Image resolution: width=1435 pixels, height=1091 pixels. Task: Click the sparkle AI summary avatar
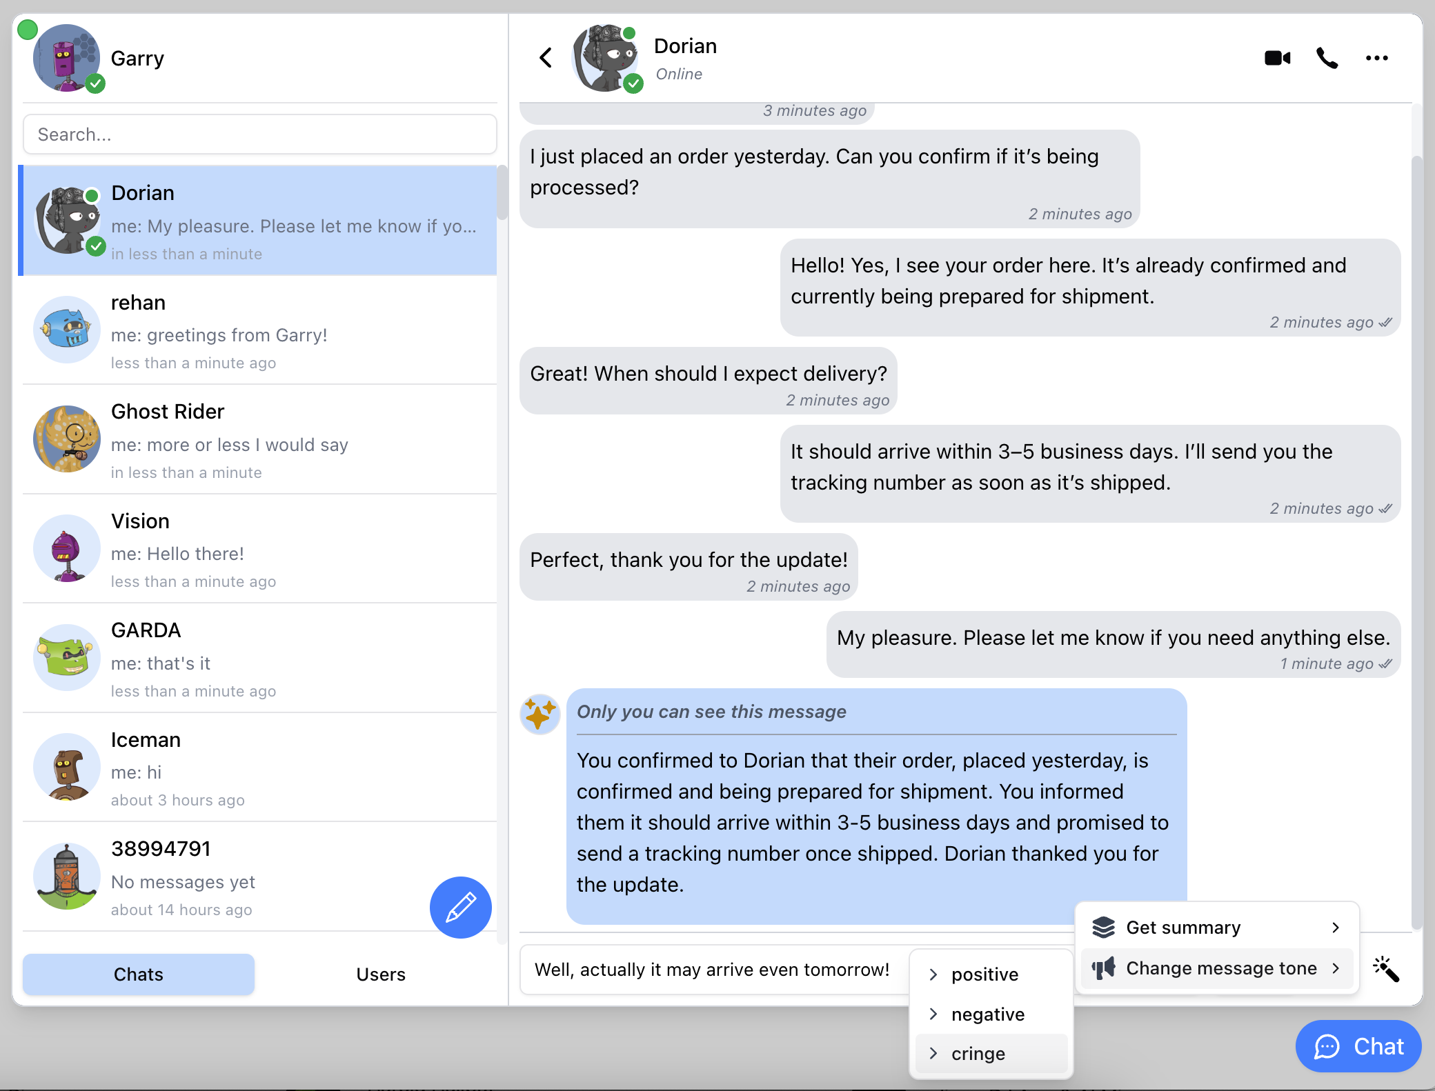540,713
